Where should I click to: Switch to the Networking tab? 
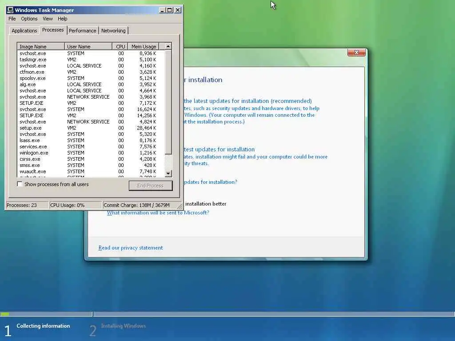click(x=113, y=31)
